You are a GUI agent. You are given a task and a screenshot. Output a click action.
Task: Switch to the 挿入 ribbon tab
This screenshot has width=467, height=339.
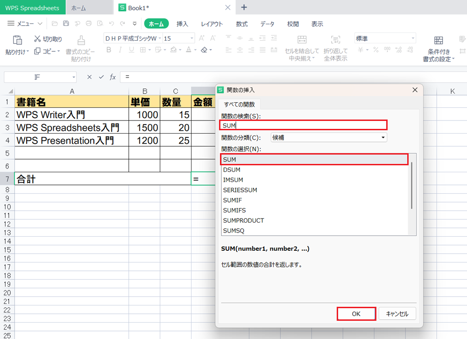click(182, 24)
